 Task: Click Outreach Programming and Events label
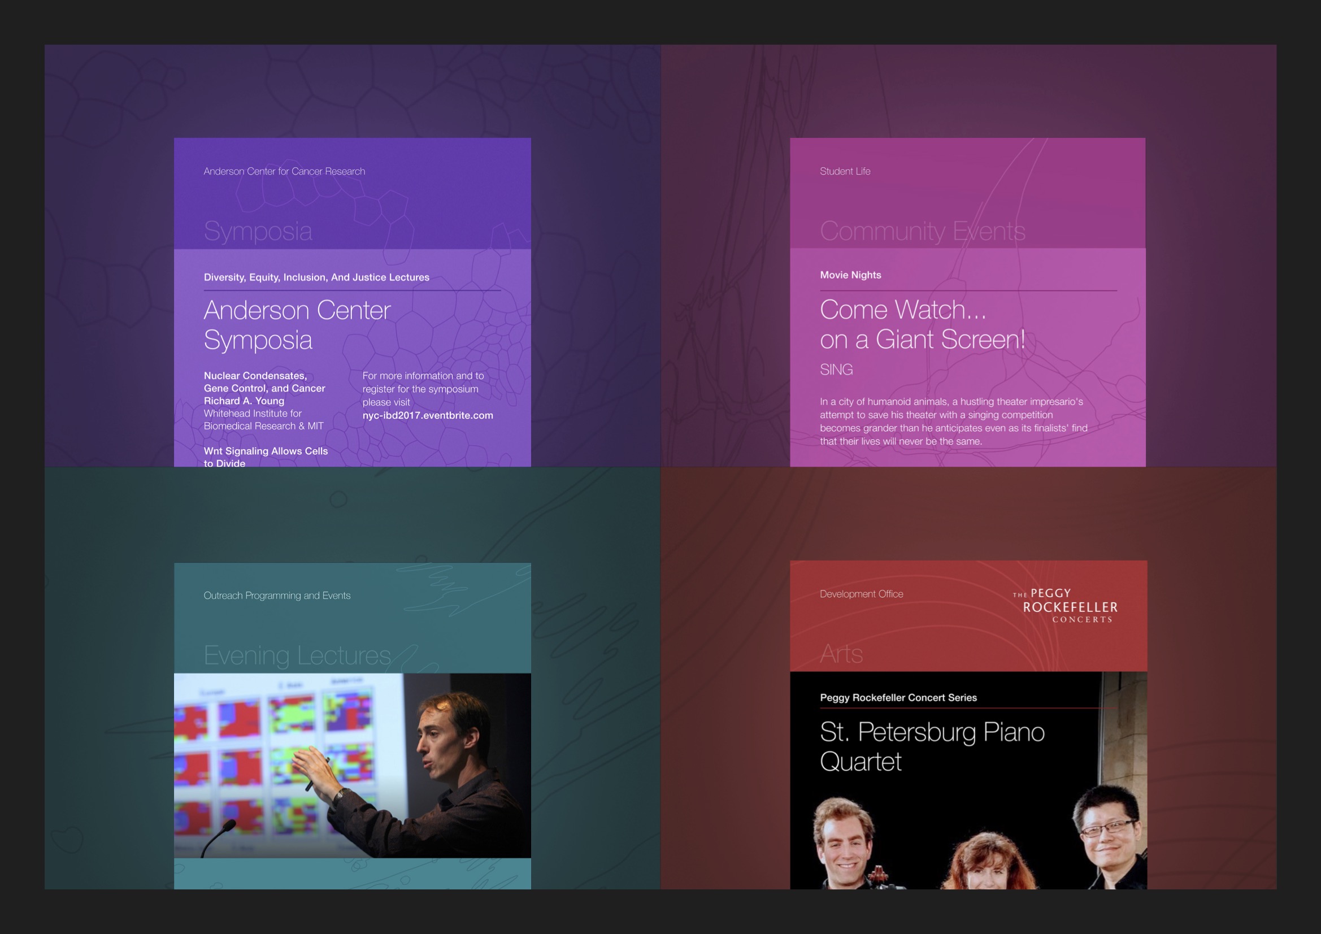click(x=277, y=596)
